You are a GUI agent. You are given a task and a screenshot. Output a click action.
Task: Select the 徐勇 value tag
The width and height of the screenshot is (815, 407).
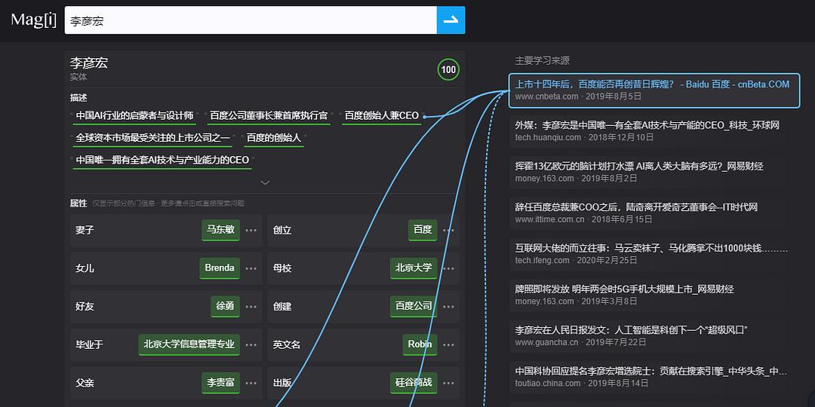coord(225,306)
